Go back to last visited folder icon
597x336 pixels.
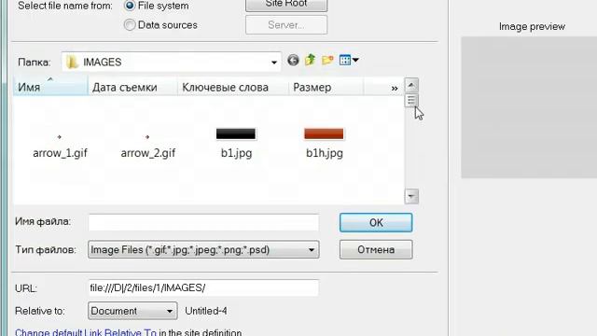pos(293,60)
